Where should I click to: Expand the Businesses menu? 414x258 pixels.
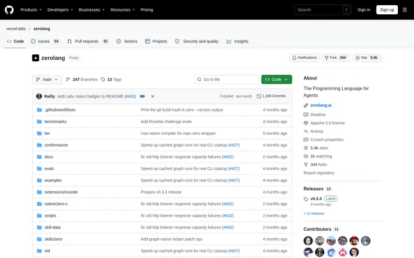[x=91, y=10]
